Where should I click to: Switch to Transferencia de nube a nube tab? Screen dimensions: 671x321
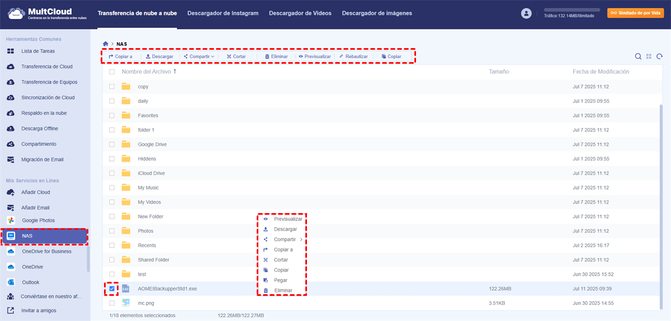pyautogui.click(x=138, y=13)
